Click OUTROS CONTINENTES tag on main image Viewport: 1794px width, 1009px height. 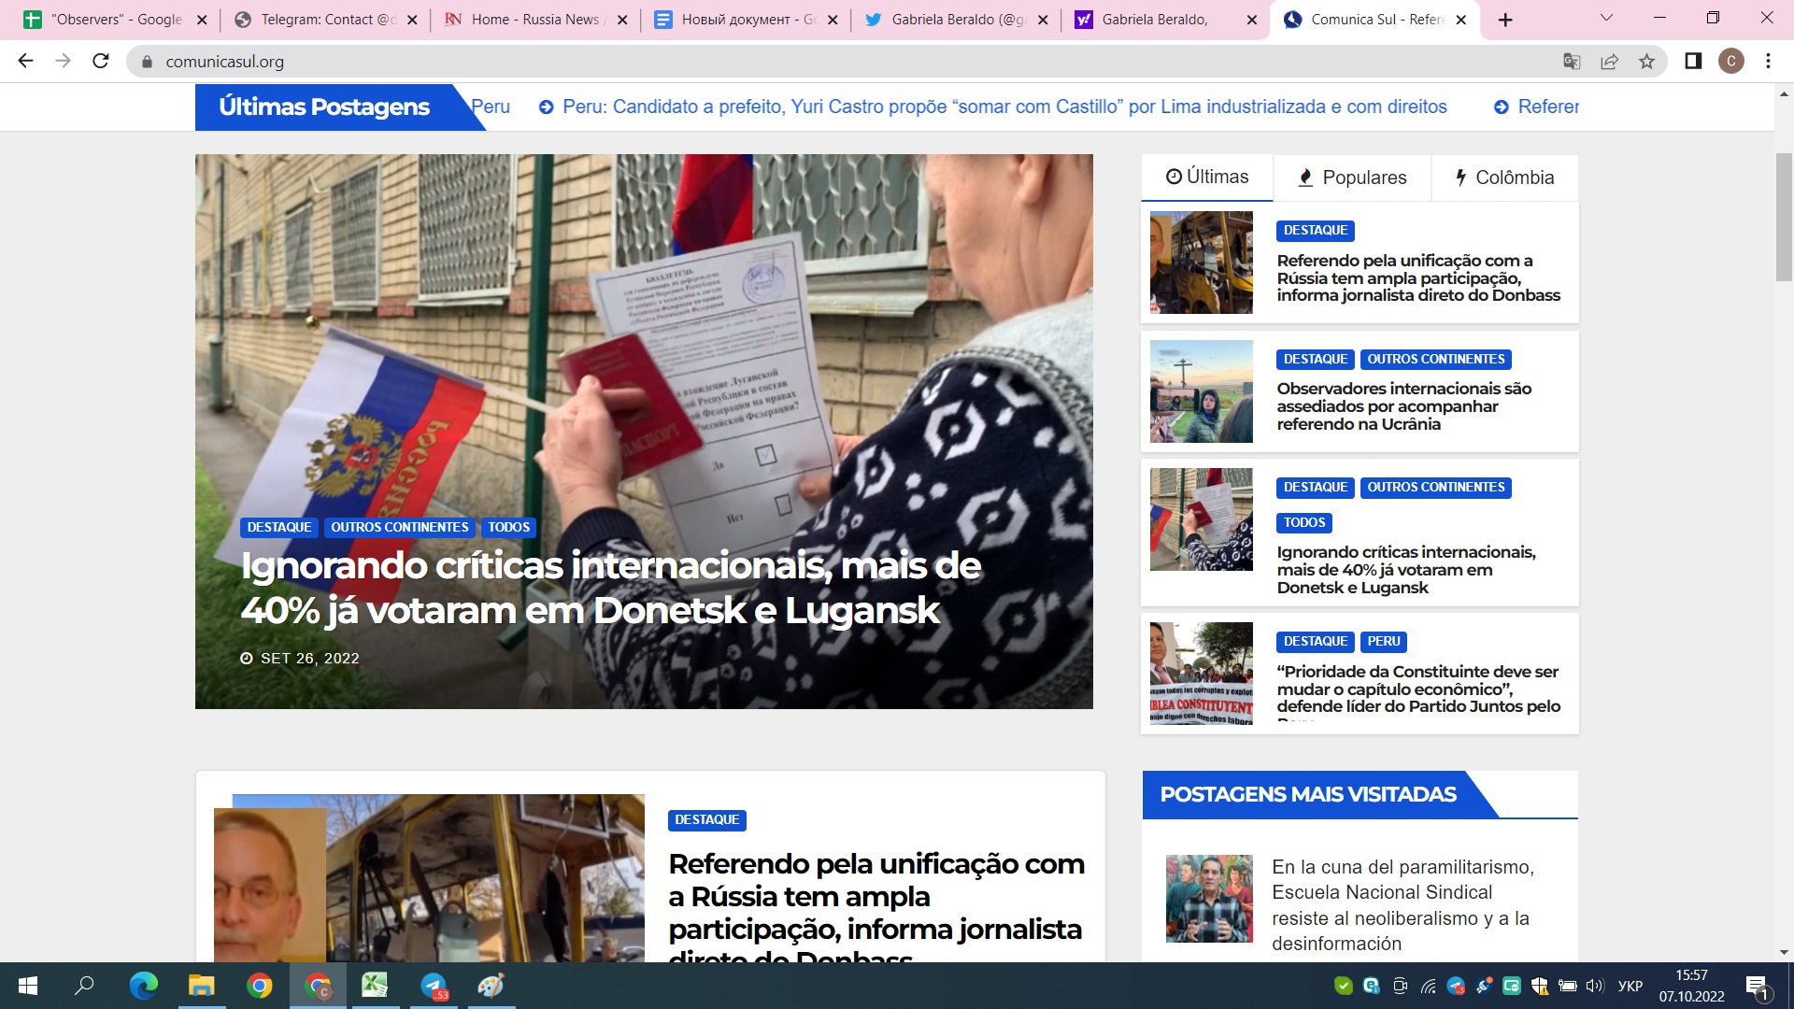(x=399, y=527)
